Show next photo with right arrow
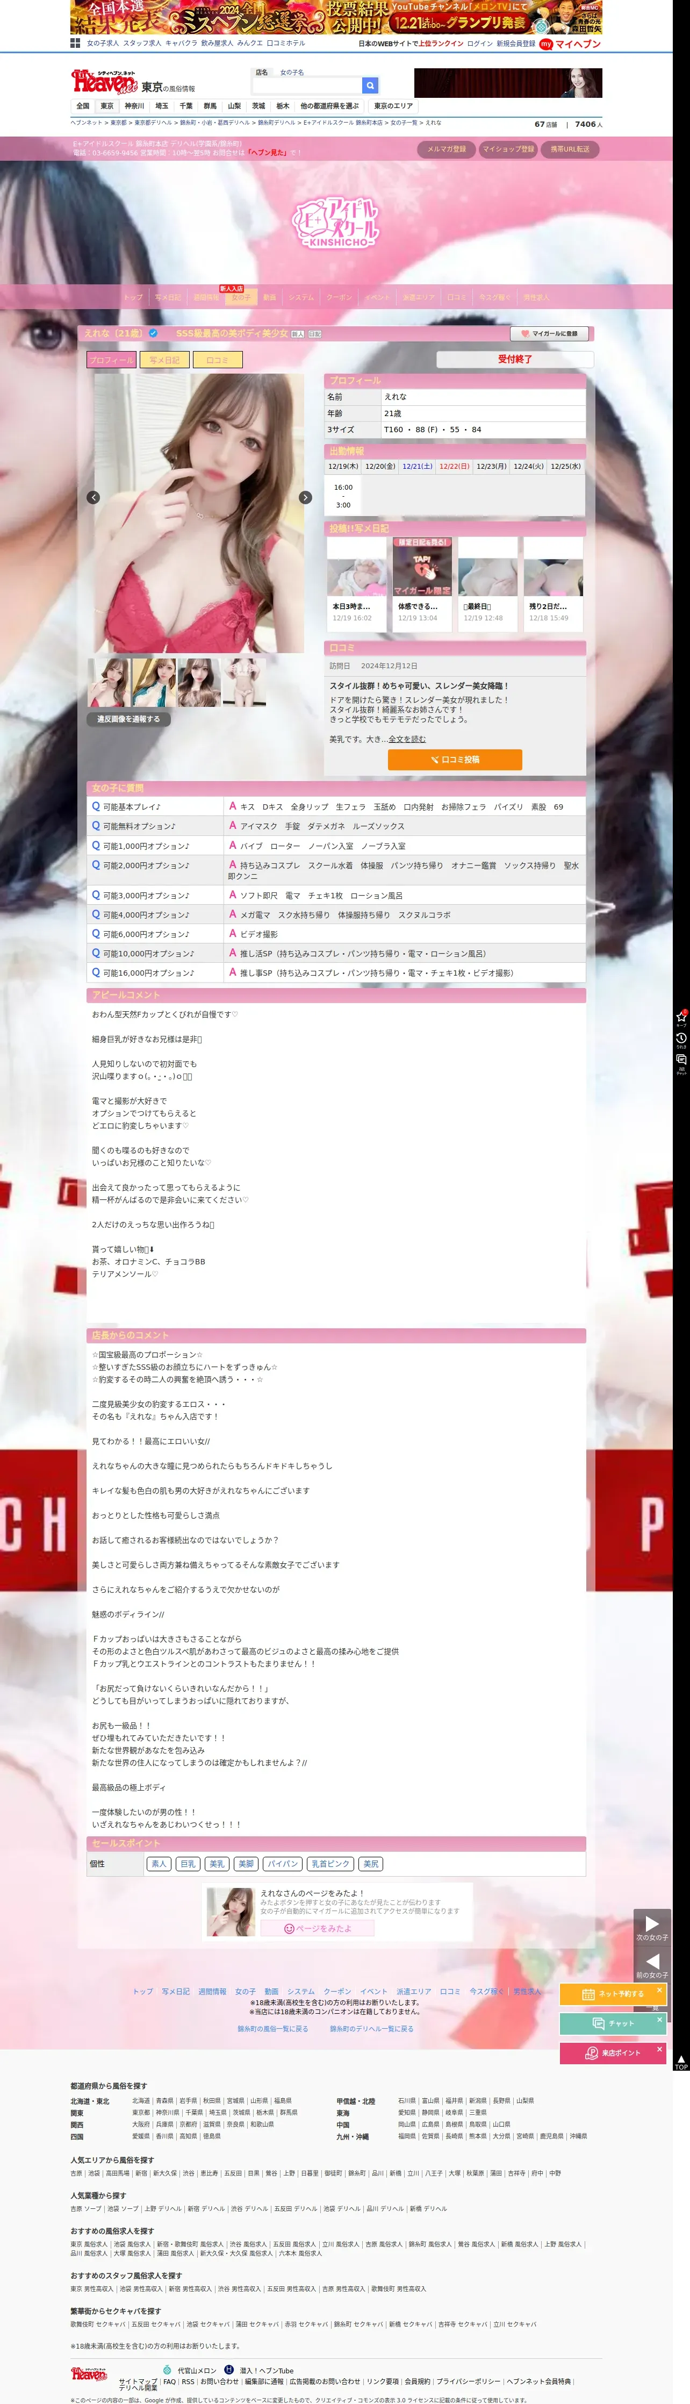The height and width of the screenshot is (2404, 690). (x=305, y=497)
